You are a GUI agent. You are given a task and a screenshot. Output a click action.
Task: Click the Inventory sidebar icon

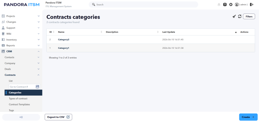point(3,40)
